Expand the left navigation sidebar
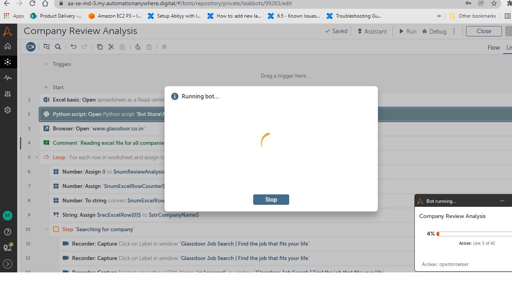The image size is (512, 288). pos(8,264)
